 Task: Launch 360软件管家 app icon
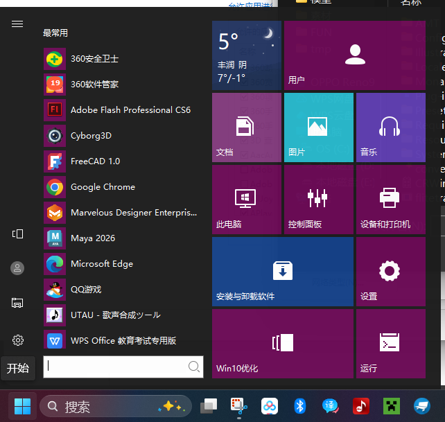click(55, 85)
